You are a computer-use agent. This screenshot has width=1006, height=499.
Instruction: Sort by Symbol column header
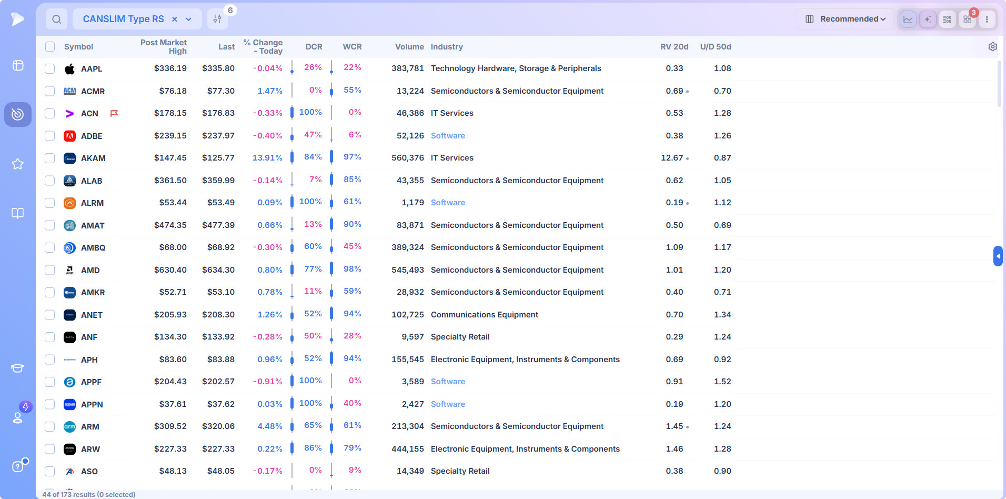(78, 47)
